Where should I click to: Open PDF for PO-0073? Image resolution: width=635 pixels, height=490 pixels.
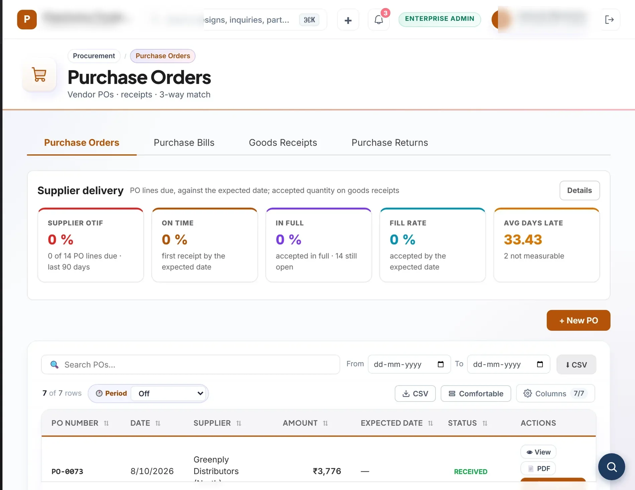[x=538, y=468]
